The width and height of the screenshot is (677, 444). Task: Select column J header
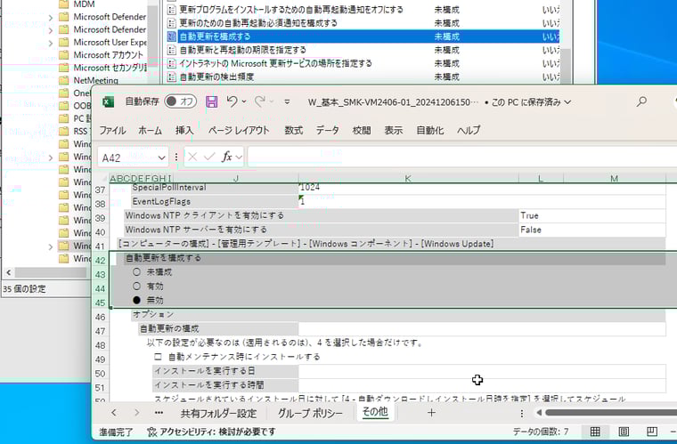[x=236, y=179]
